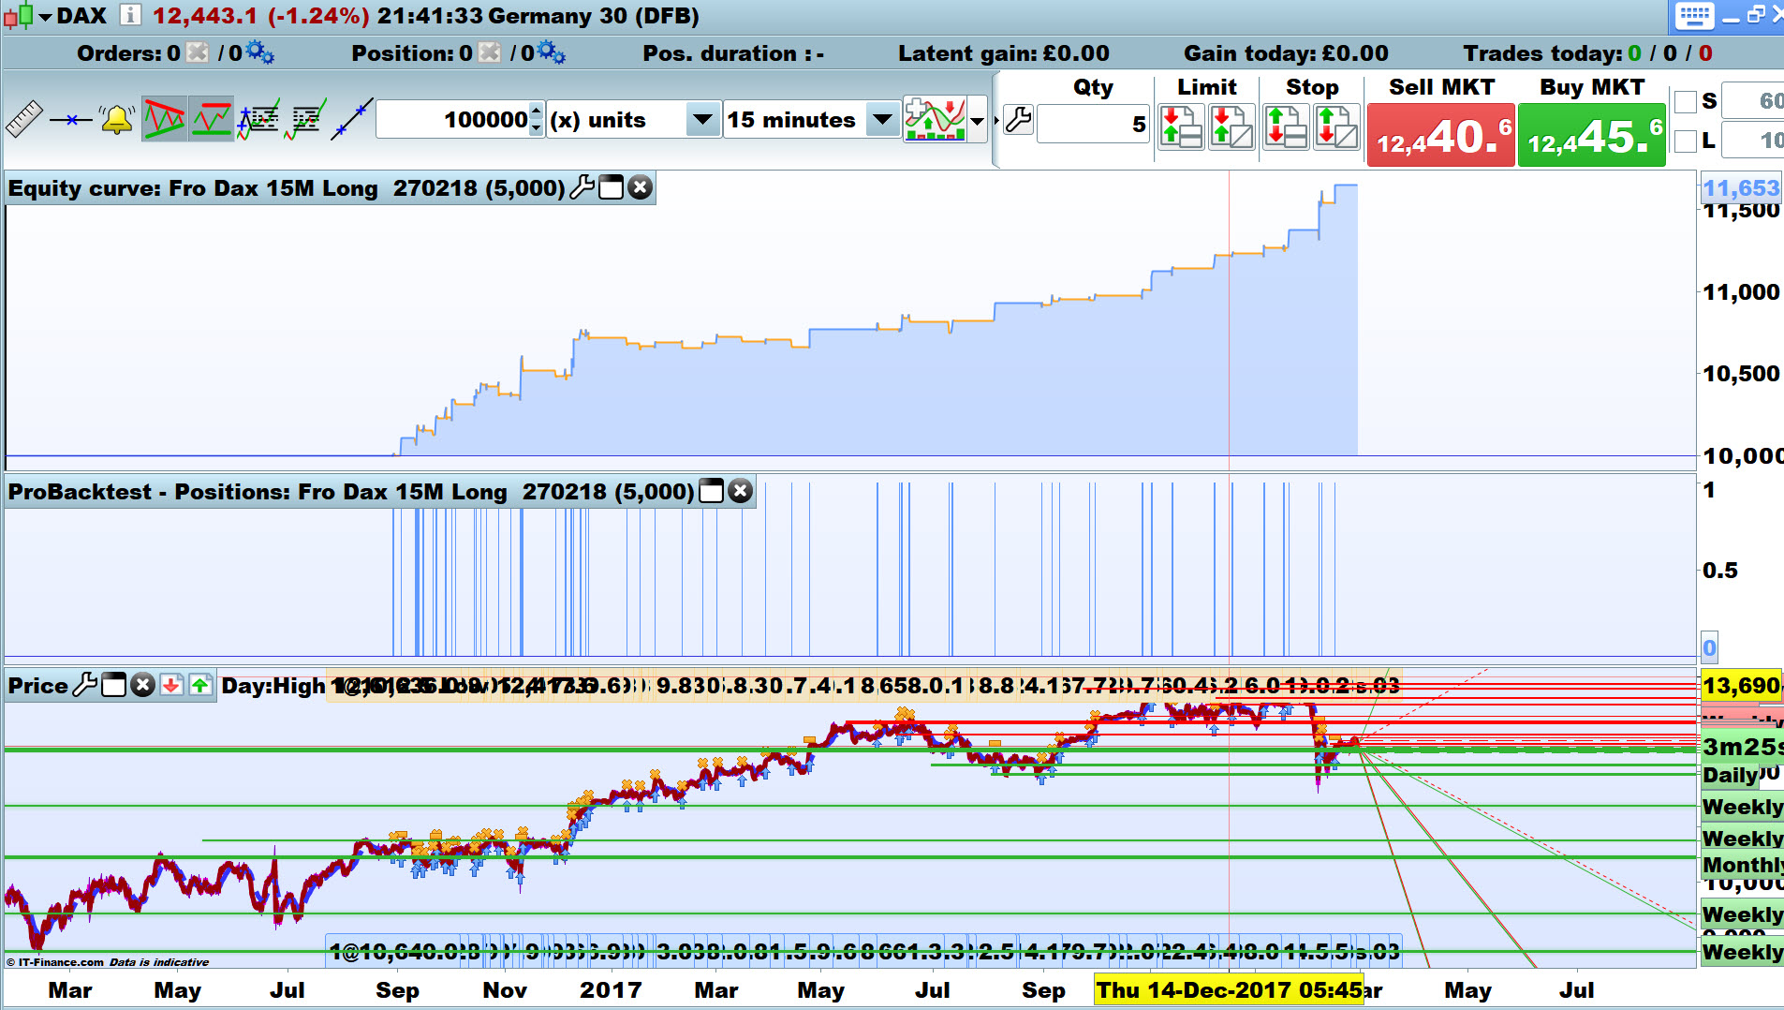Close all positions with X icon
Viewport: 1784px width, 1010px height.
click(490, 52)
